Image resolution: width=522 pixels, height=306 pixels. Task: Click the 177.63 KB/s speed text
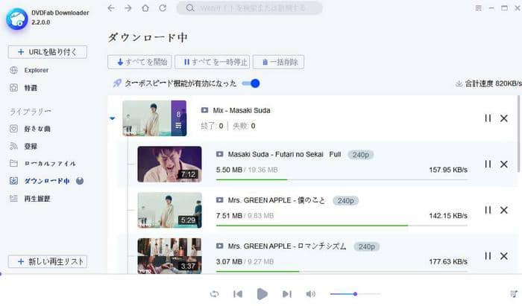point(448,261)
